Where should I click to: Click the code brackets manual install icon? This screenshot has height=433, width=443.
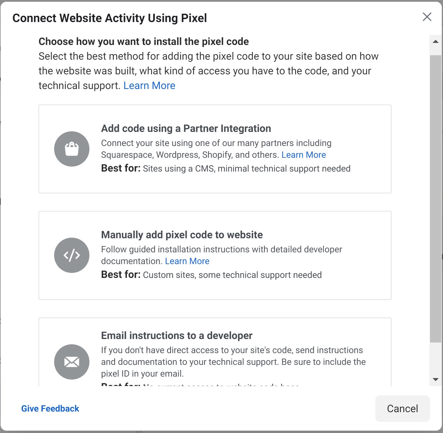click(x=72, y=255)
